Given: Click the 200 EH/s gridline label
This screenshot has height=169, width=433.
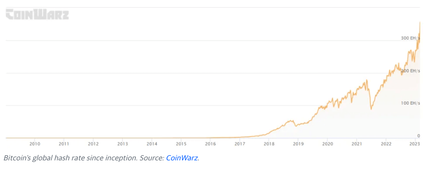Looking at the screenshot, I should pyautogui.click(x=411, y=71).
